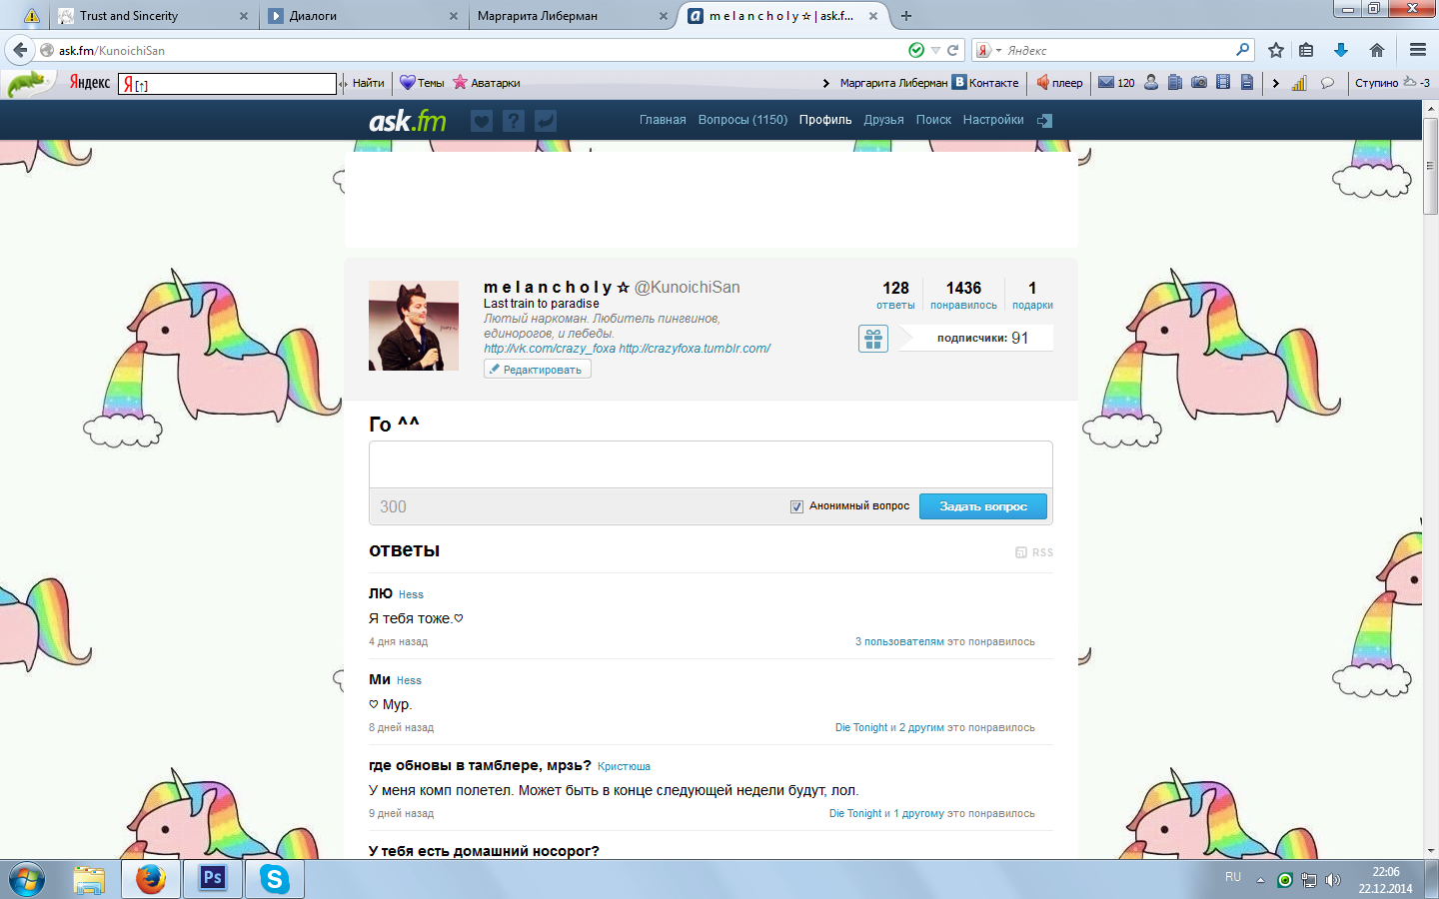
Task: Open Photoshop from the taskbar
Action: (x=213, y=879)
